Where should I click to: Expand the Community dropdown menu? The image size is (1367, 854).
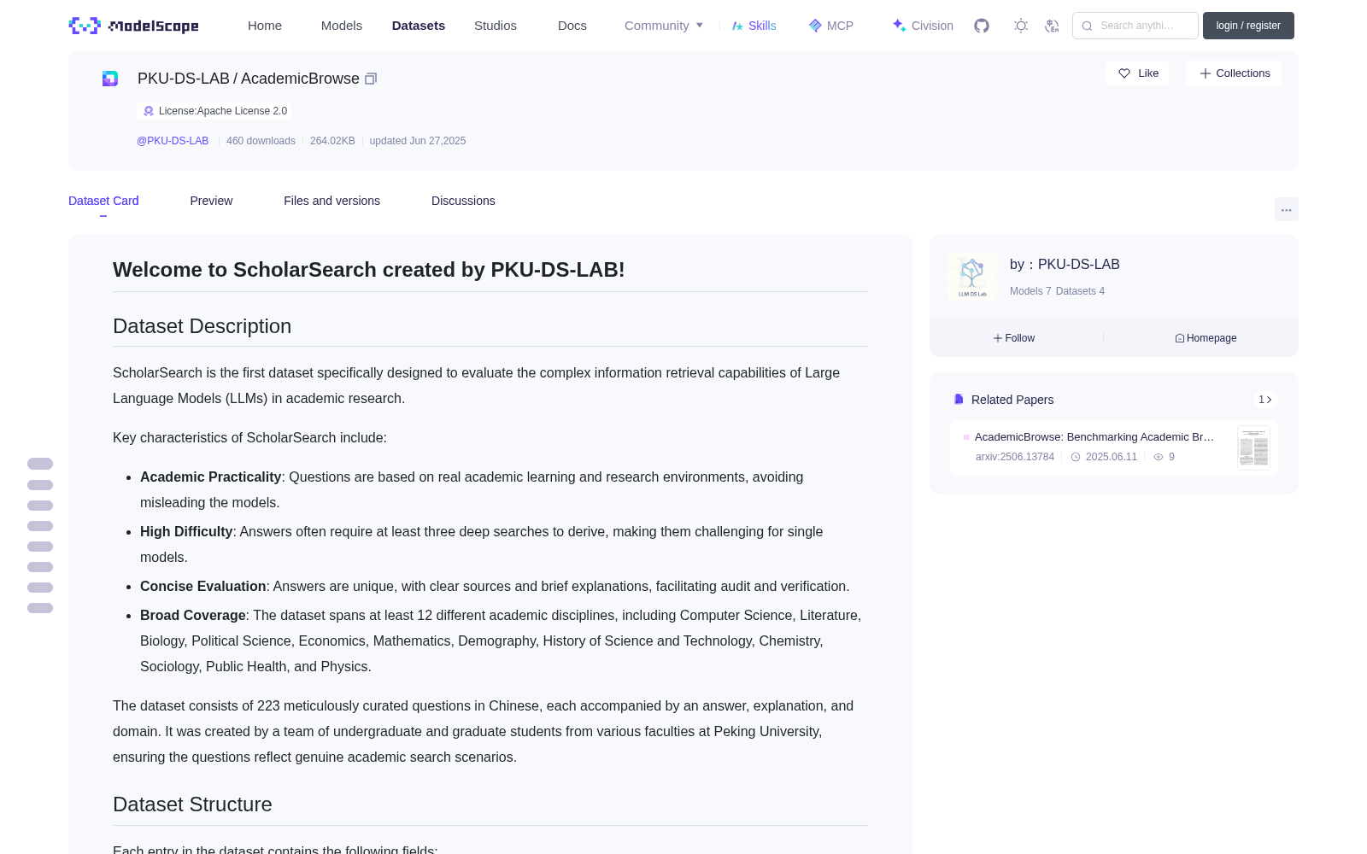coord(664,26)
